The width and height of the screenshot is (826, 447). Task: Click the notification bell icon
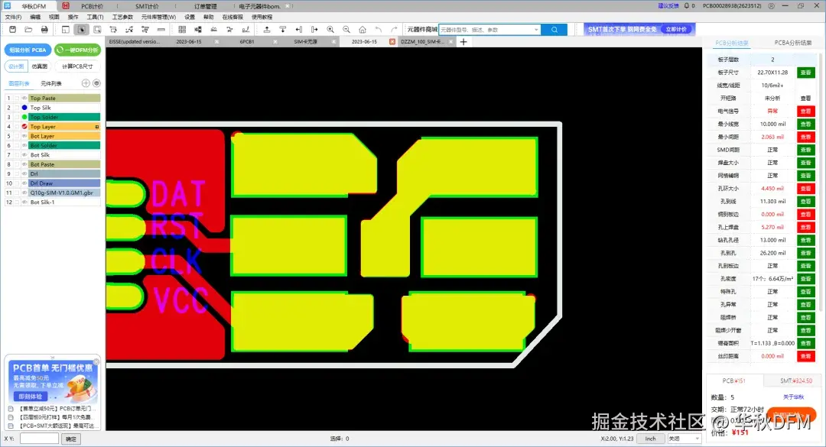[x=686, y=6]
